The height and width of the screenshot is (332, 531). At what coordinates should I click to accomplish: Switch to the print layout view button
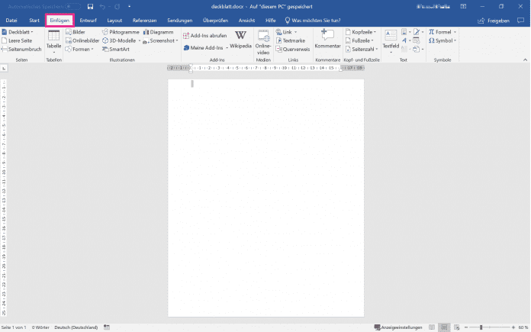[x=445, y=327]
